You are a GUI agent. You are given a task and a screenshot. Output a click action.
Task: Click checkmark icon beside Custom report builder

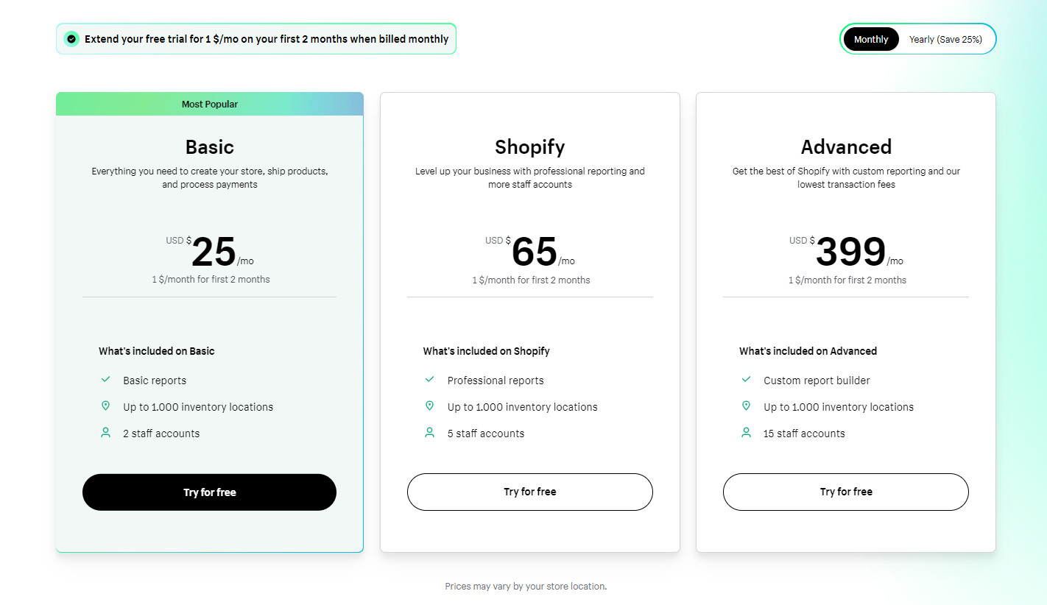tap(746, 380)
